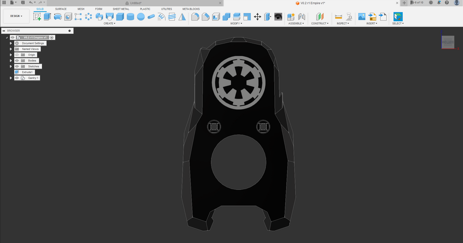Activate the Box primitive tool

120,17
